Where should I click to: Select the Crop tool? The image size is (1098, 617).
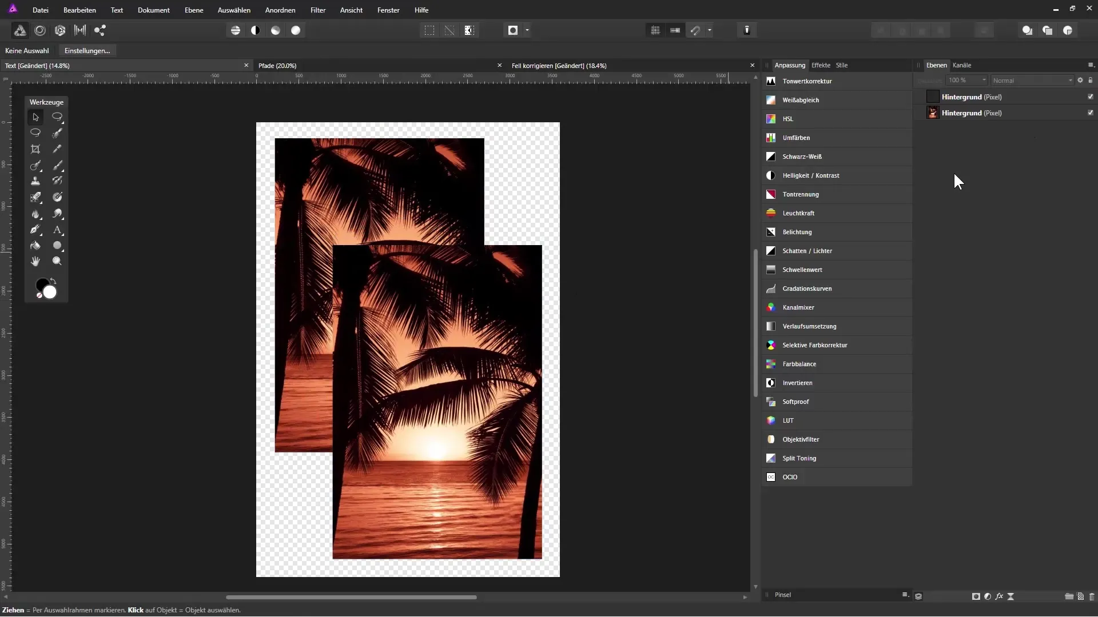click(x=35, y=149)
